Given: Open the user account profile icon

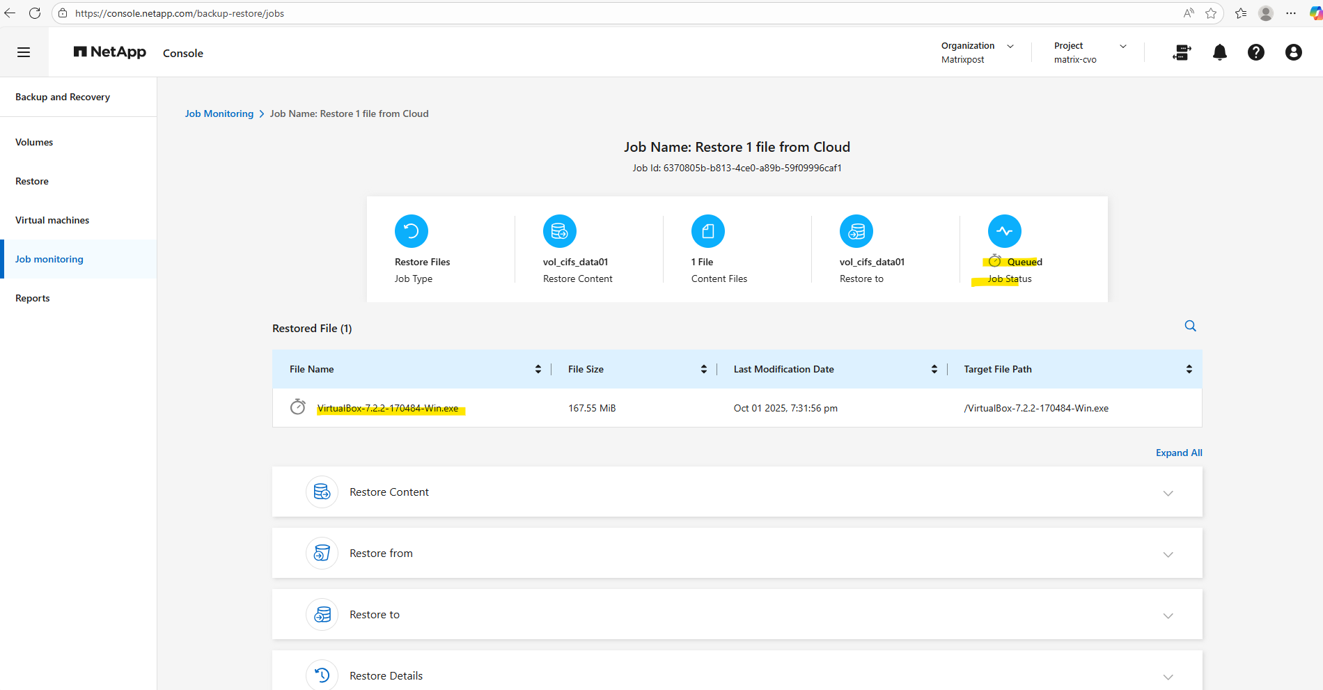Looking at the screenshot, I should [1293, 52].
